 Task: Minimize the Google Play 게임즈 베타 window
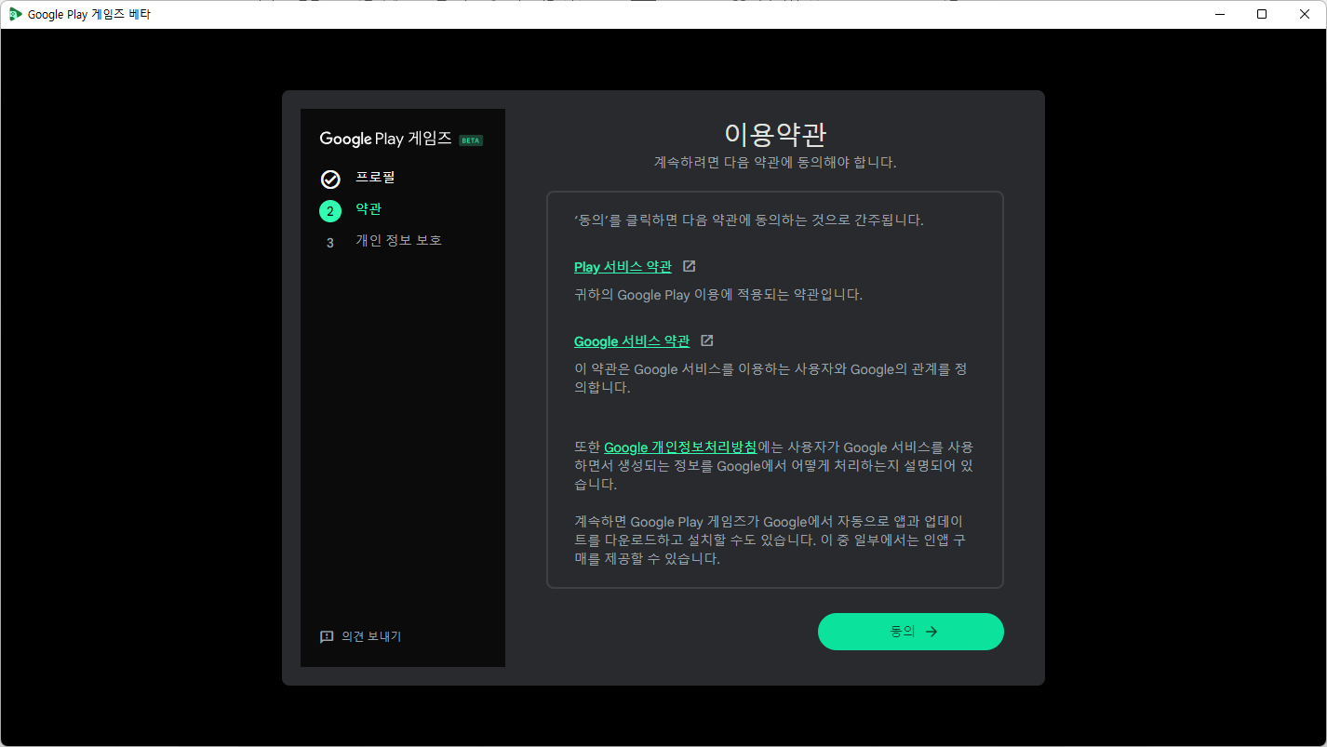point(1220,14)
